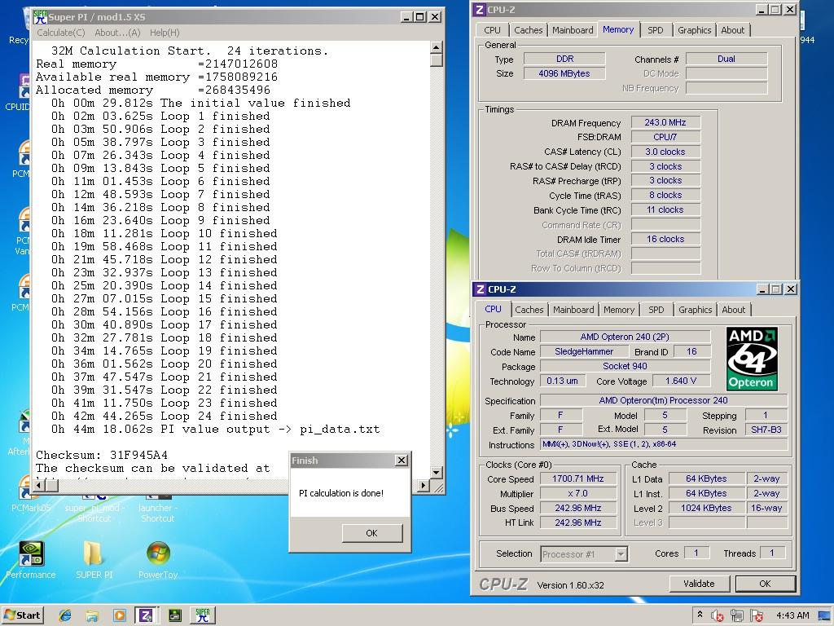The height and width of the screenshot is (626, 834).
Task: Click the volume tray icon
Action: 717,616
